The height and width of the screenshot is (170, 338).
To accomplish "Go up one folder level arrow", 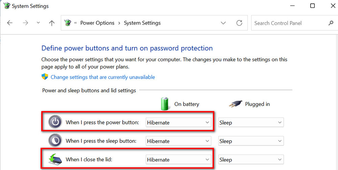I will click(x=52, y=23).
